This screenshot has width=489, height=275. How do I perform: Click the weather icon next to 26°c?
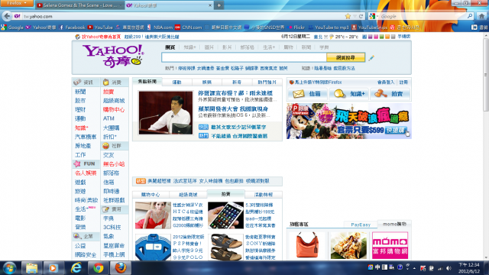[x=332, y=37]
